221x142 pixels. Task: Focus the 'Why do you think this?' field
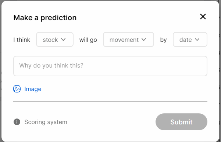pos(110,66)
